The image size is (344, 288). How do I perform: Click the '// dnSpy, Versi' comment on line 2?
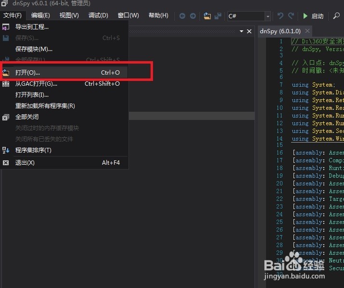click(x=318, y=49)
